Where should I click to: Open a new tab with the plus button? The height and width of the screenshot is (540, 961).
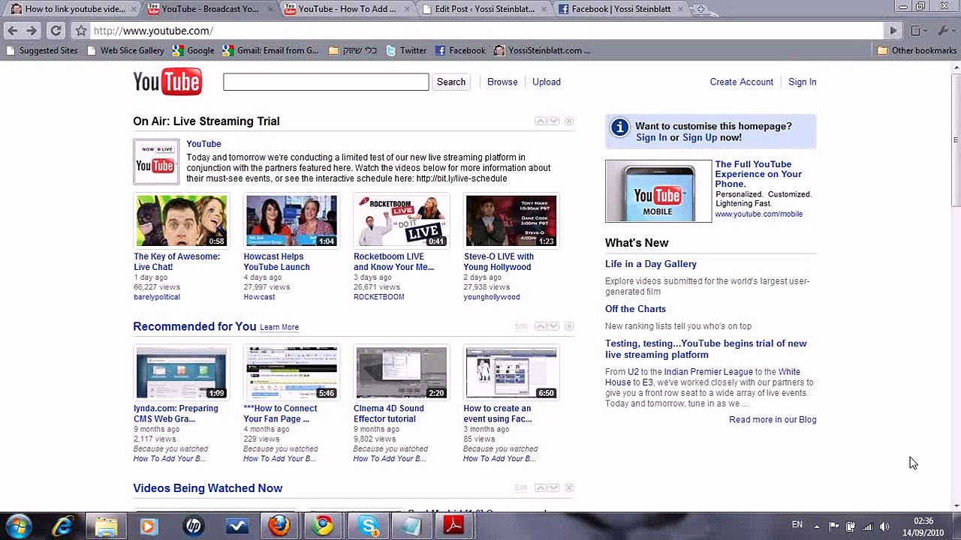coord(700,9)
